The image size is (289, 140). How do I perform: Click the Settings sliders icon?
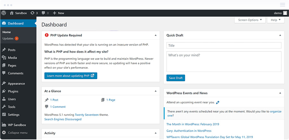[4, 114]
